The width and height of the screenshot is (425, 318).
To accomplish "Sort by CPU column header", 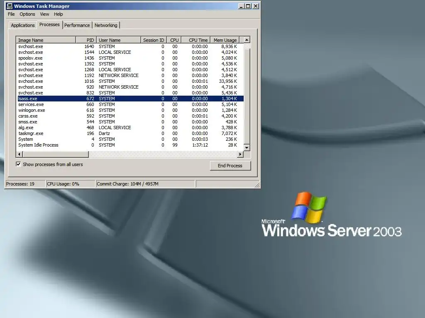I will [x=174, y=40].
